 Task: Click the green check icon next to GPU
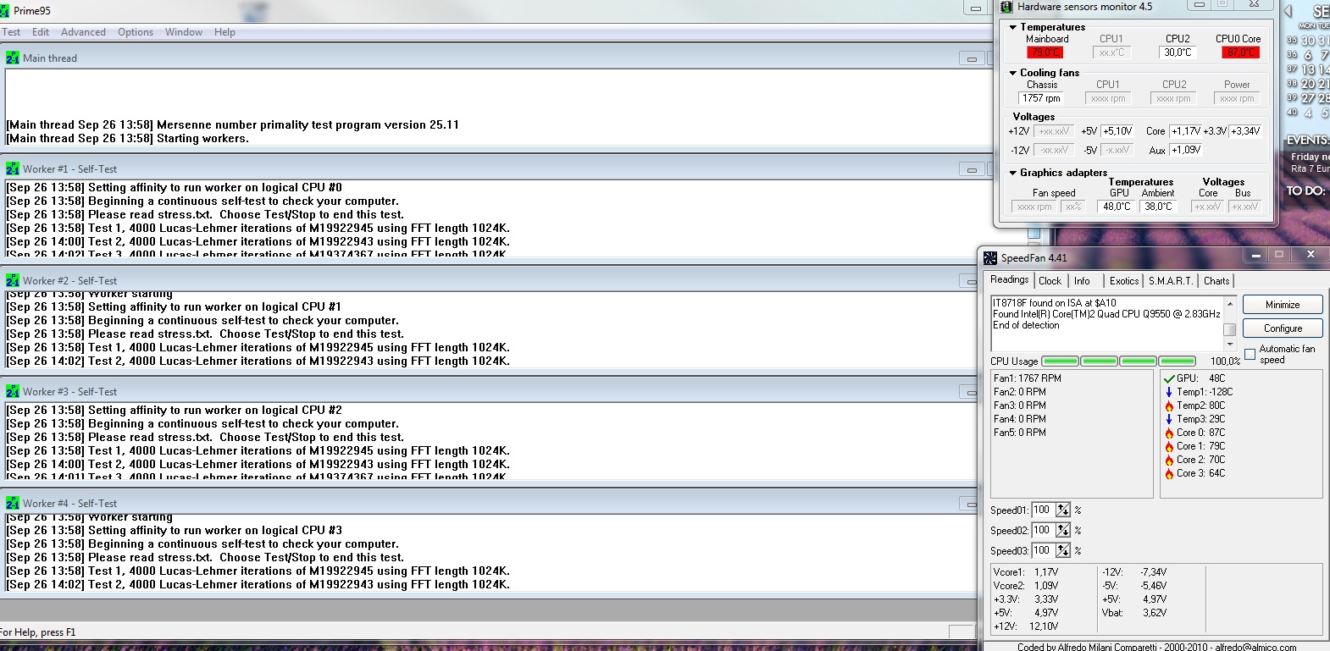[x=1169, y=378]
